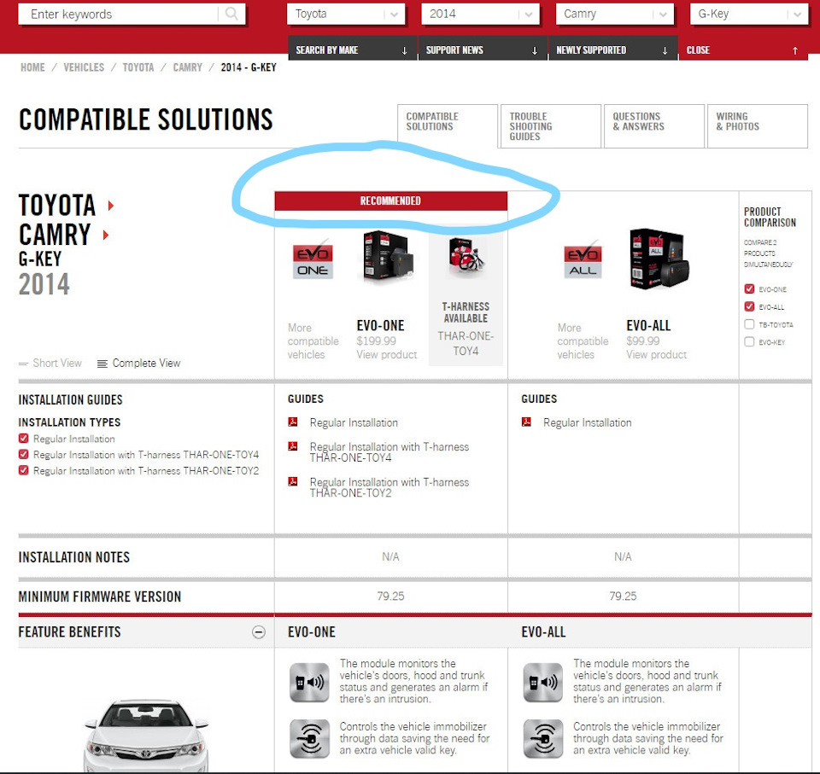Open the EVO-ONE logo badge
The height and width of the screenshot is (774, 820).
313,259
